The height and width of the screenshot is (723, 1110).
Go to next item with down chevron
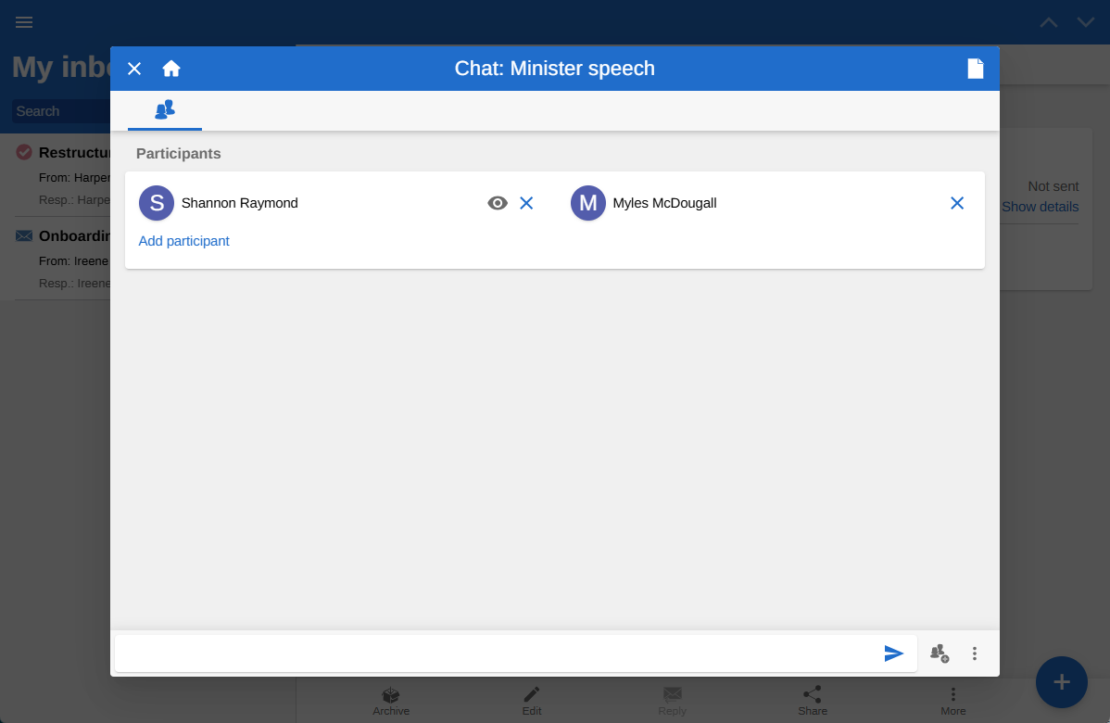[1086, 22]
